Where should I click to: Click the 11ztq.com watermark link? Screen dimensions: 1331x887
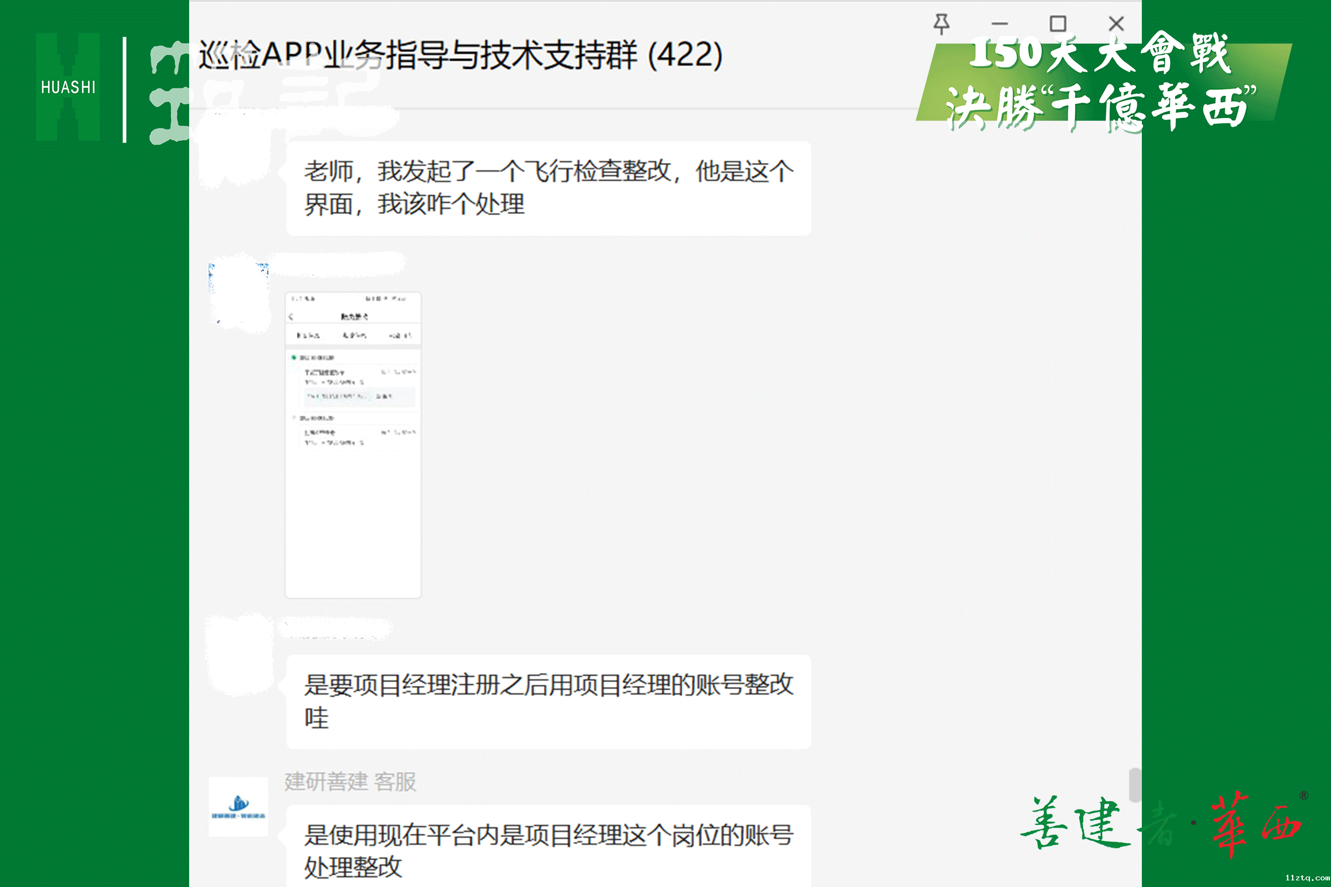(x=1307, y=878)
